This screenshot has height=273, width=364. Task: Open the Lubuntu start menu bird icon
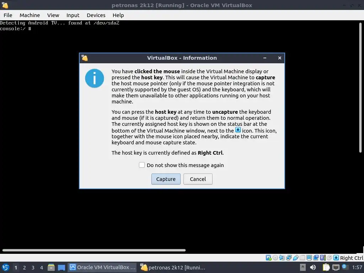[x=6, y=267]
